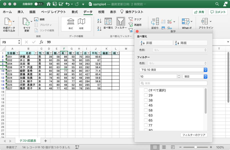Image resolution: width=230 pixels, height=150 pixels.
Task: Open the 校閲 ribbon tab
Action: 101,12
